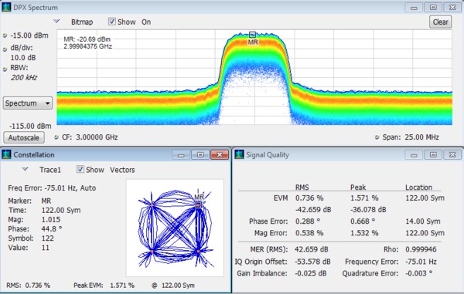464x294 pixels.
Task: Open the Bitmap trace dropdown arrow
Action: (56, 22)
